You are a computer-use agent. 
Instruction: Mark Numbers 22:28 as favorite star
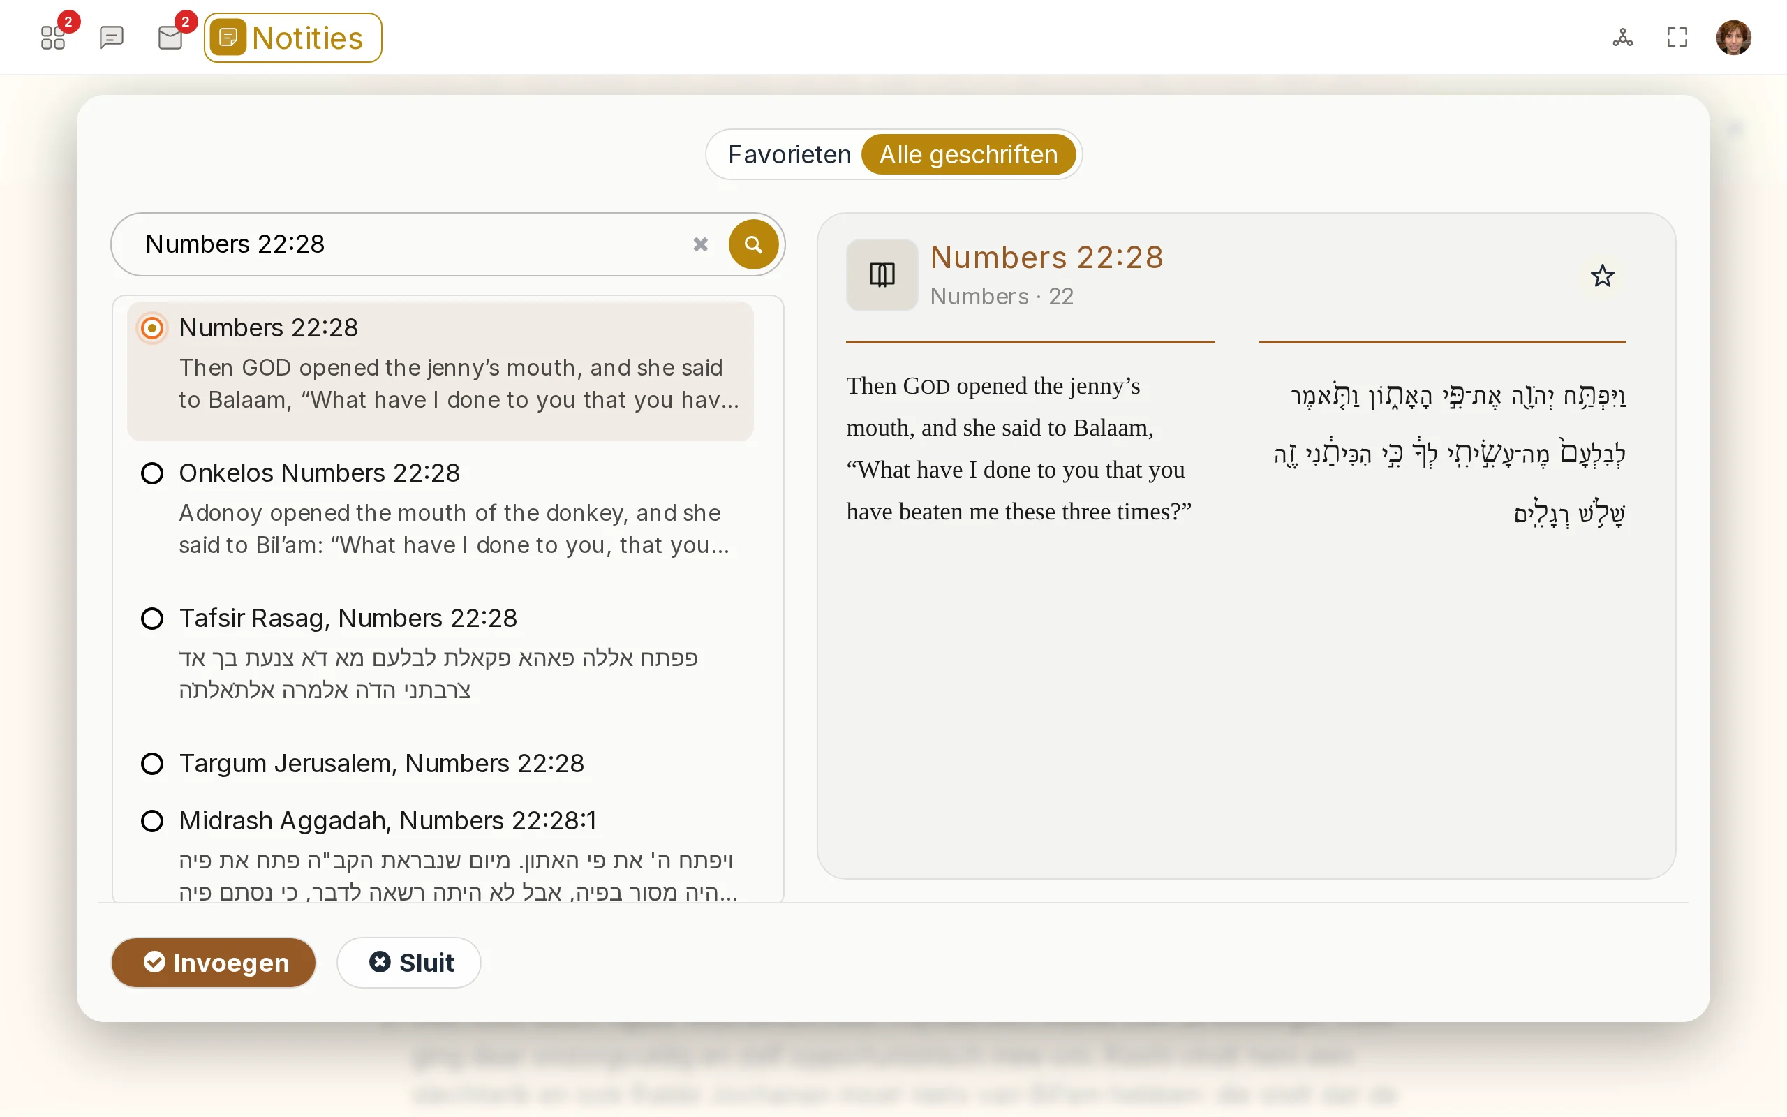click(1603, 276)
